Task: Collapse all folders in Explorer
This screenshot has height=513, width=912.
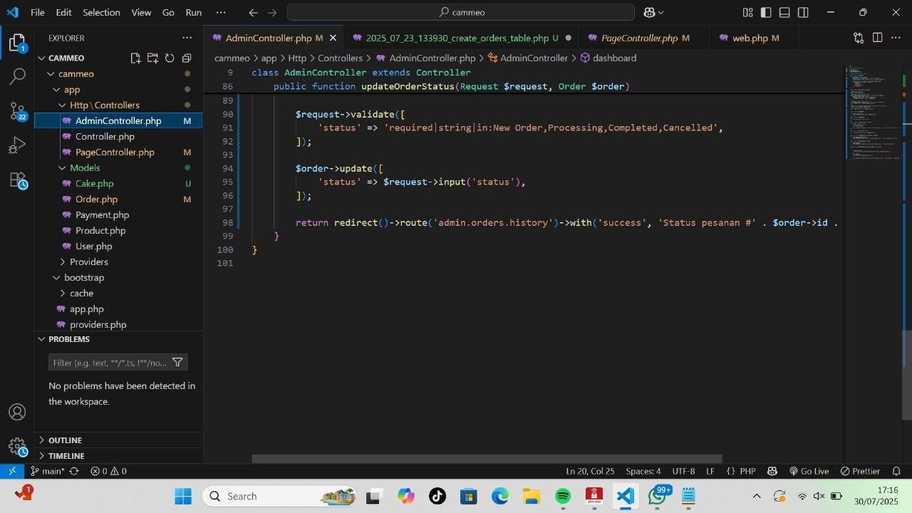Action: click(x=187, y=58)
